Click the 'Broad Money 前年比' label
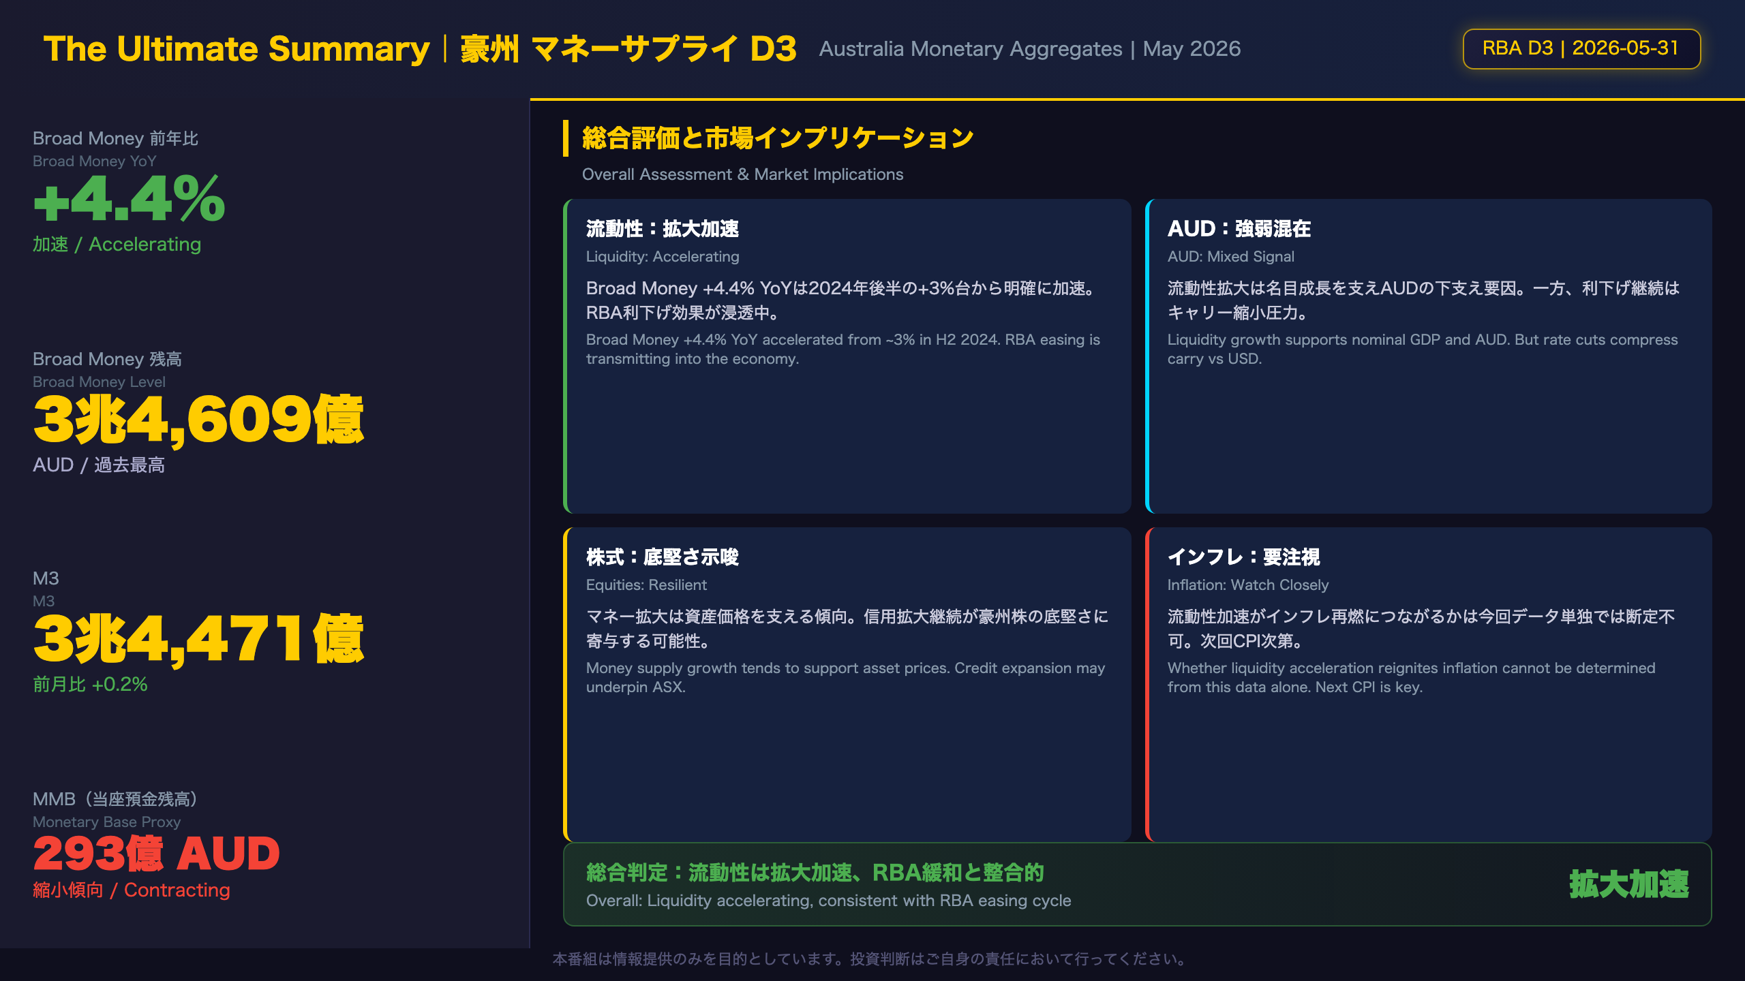Image resolution: width=1745 pixels, height=981 pixels. click(115, 138)
